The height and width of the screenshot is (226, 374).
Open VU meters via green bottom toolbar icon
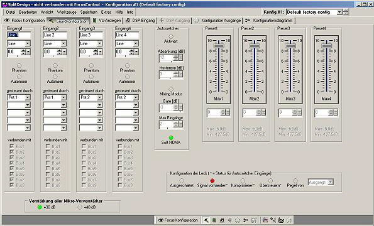(x=214, y=220)
